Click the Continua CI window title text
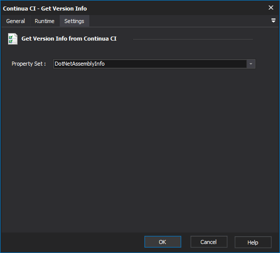 pyautogui.click(x=45, y=9)
